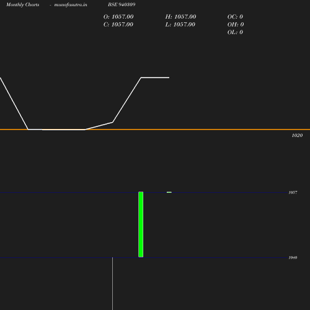Click the 1040 price axis label
Screen dimensions: 310x310
tap(293, 257)
